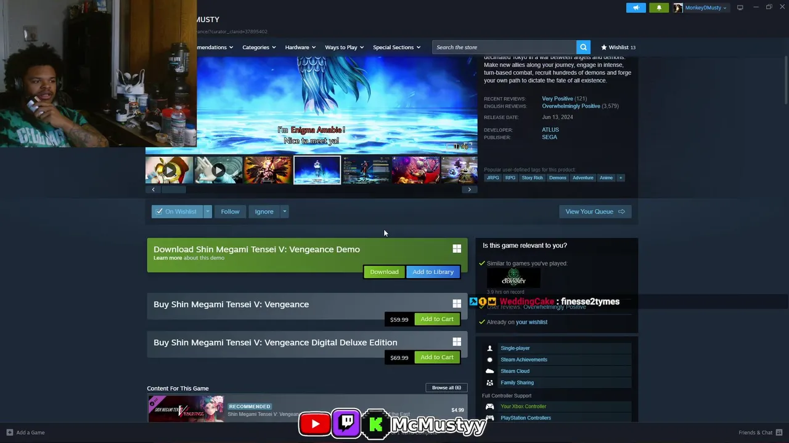
Task: Open Very Positive recent reviews link
Action: pos(557,98)
